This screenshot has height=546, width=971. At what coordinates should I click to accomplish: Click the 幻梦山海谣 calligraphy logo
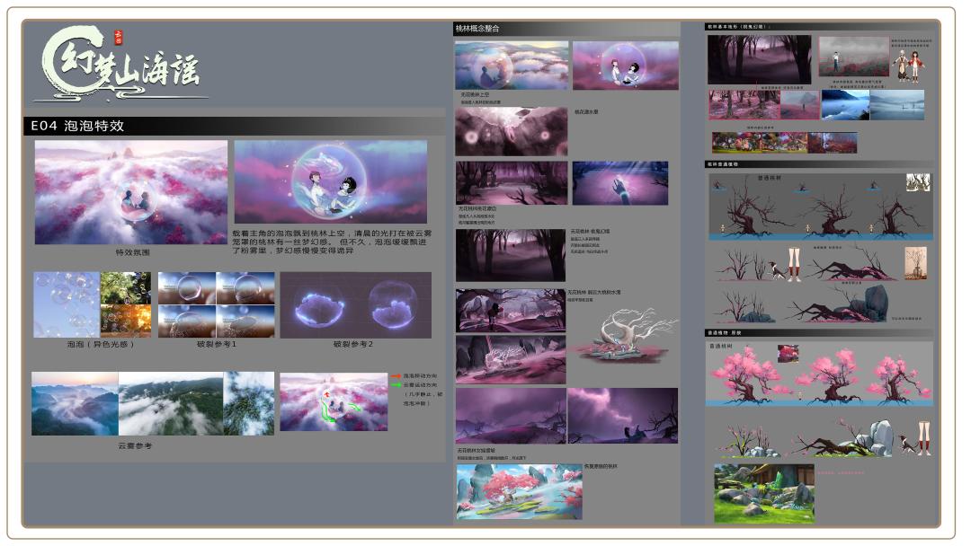(x=122, y=64)
